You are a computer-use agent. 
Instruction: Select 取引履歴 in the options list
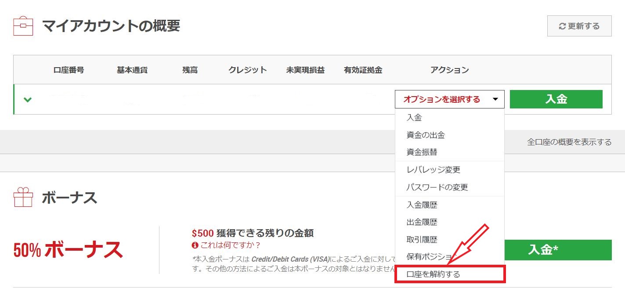tap(422, 240)
